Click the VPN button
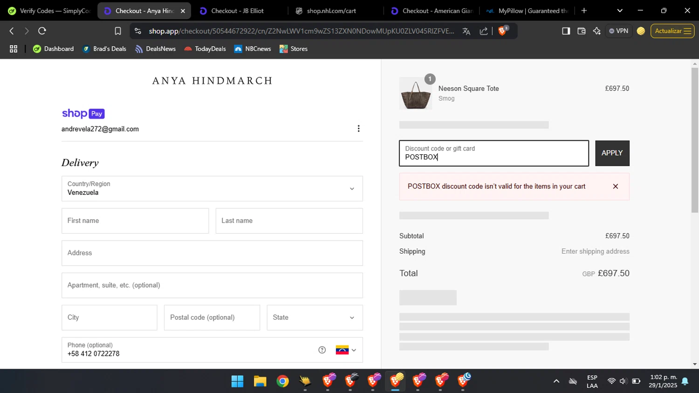699x393 pixels. click(619, 31)
